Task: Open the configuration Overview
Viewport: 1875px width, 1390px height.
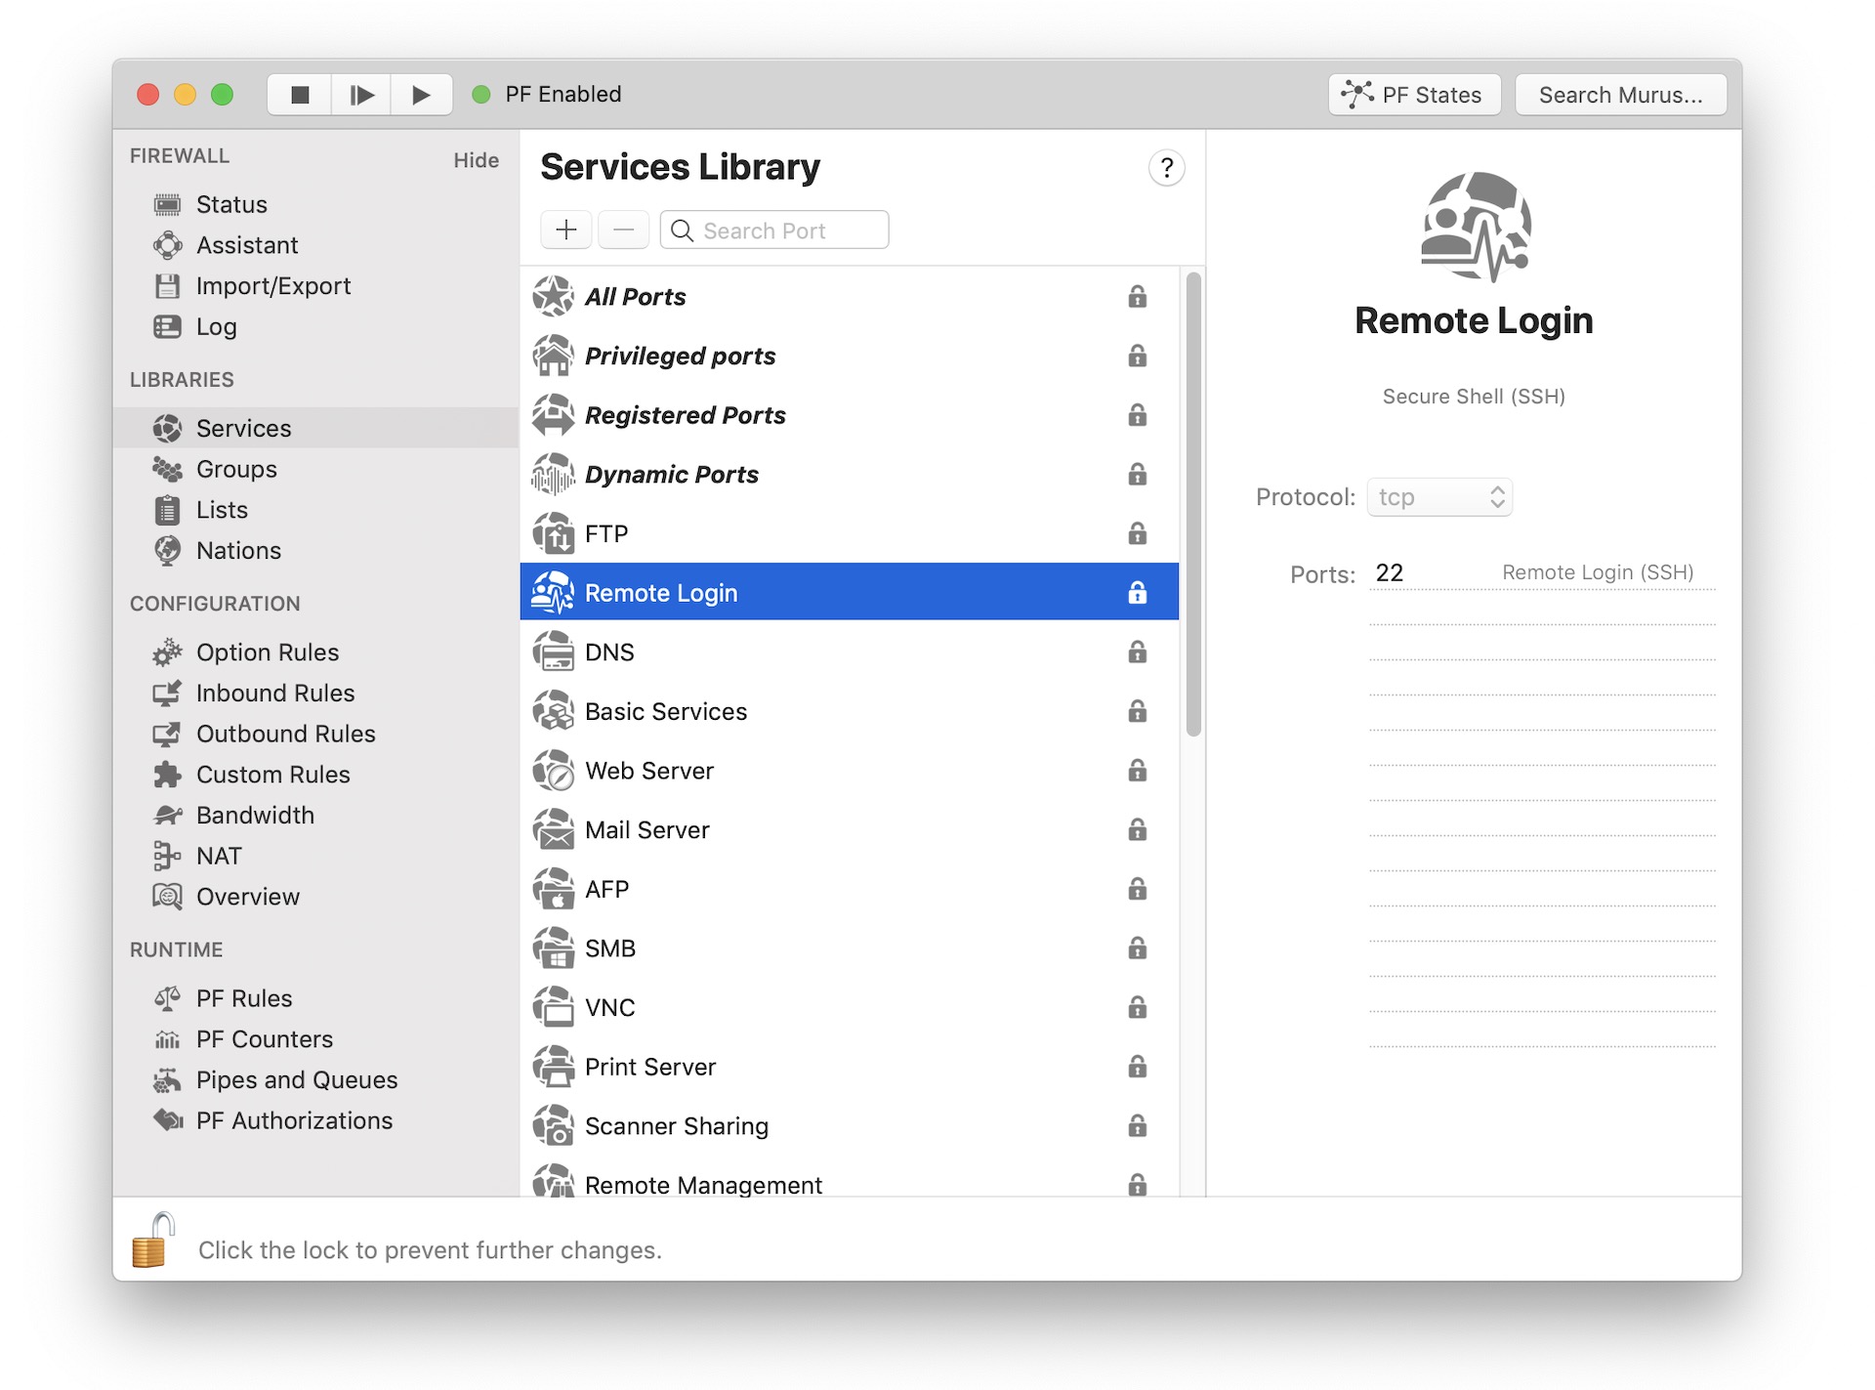Action: (x=247, y=897)
